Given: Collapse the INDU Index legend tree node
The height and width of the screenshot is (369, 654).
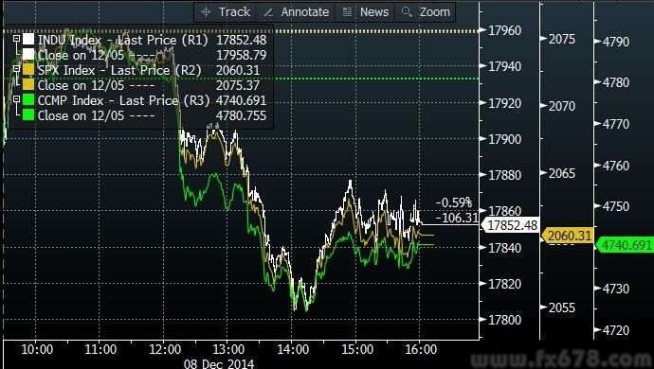Looking at the screenshot, I should pos(17,39).
